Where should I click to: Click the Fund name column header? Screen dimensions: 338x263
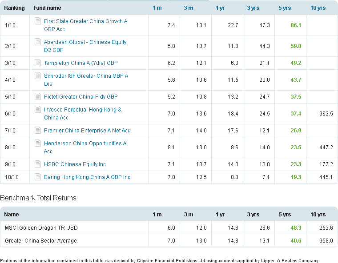pyautogui.click(x=47, y=8)
